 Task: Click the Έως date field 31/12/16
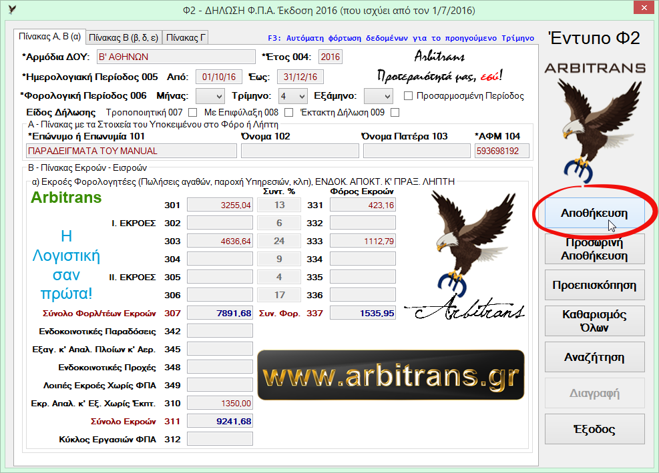300,77
